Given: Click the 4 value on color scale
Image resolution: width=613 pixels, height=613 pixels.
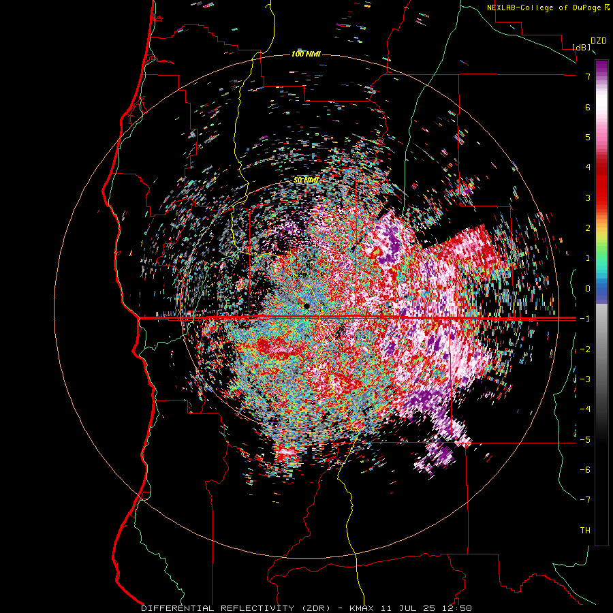Looking at the screenshot, I should click(x=588, y=168).
